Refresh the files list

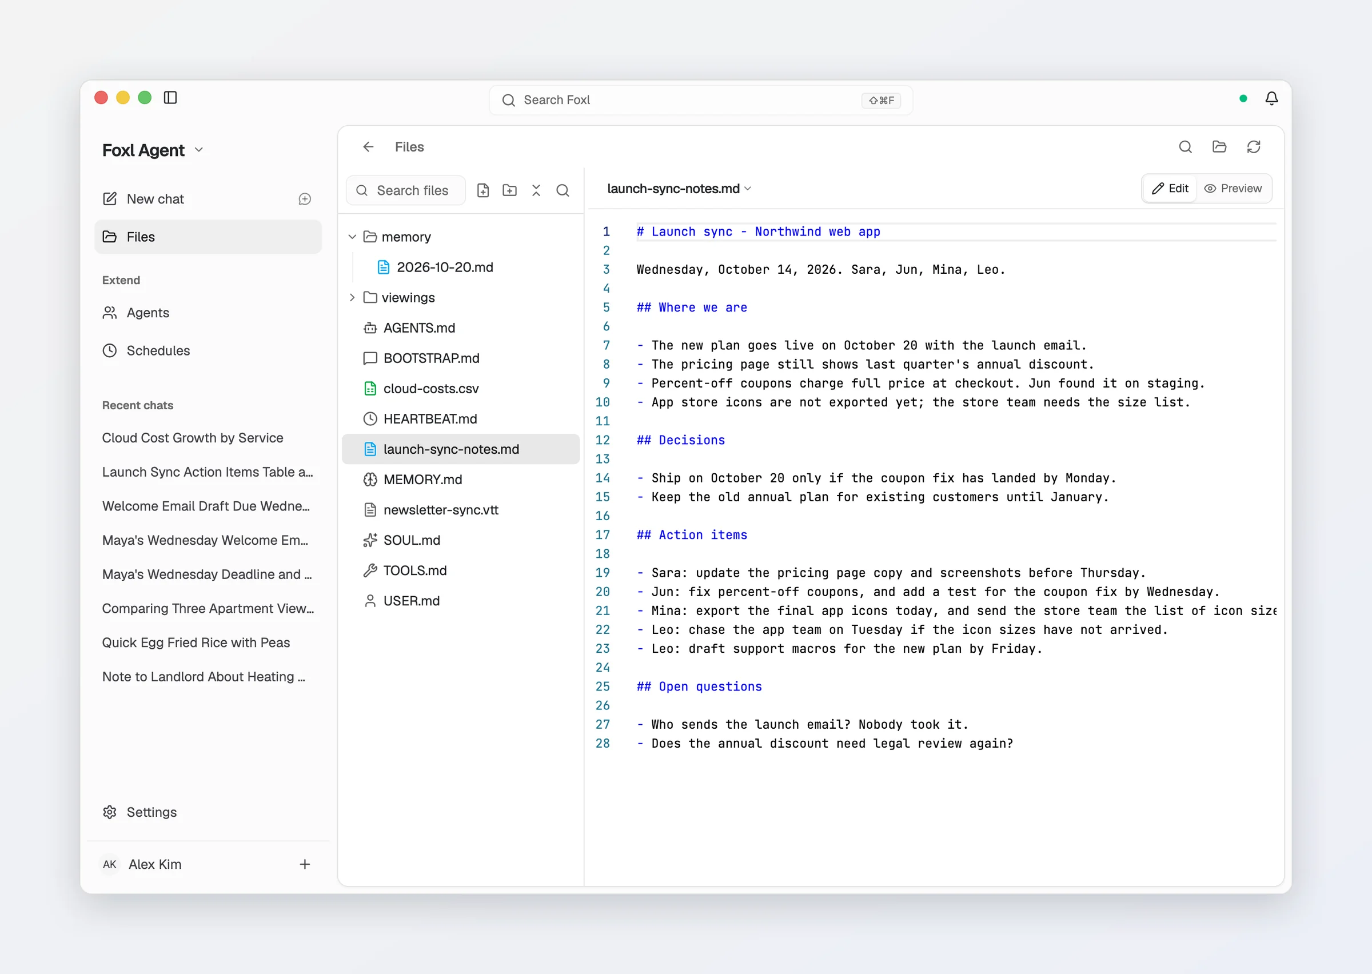(1253, 147)
